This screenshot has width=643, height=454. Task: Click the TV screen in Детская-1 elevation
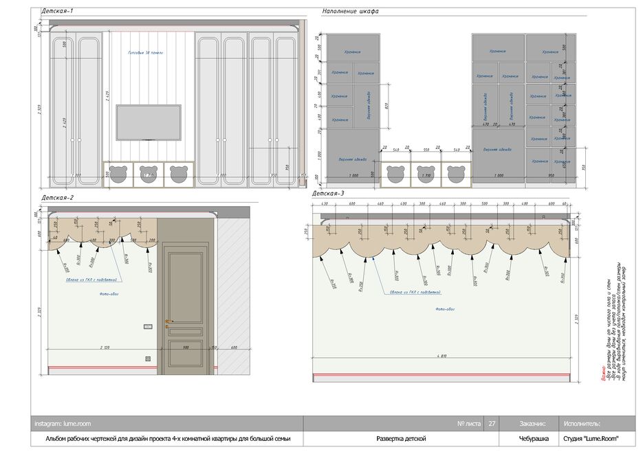149,123
